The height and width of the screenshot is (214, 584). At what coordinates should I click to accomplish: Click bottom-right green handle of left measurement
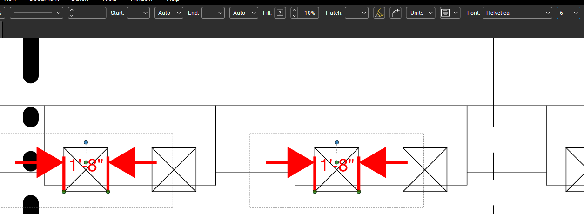tap(108, 192)
